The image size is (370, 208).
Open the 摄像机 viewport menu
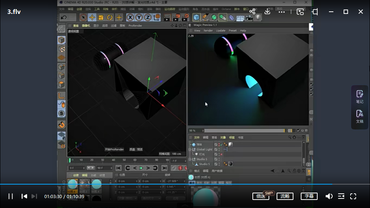tap(86, 26)
